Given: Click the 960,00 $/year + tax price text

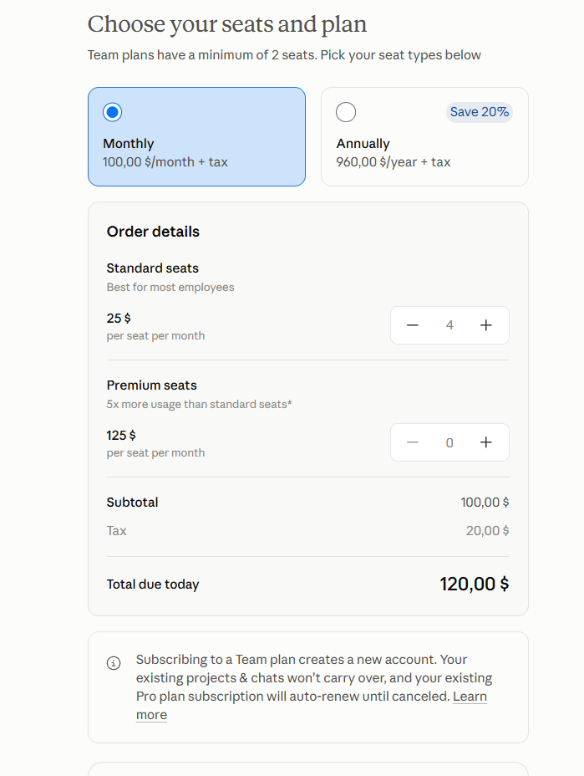Looking at the screenshot, I should [x=394, y=162].
